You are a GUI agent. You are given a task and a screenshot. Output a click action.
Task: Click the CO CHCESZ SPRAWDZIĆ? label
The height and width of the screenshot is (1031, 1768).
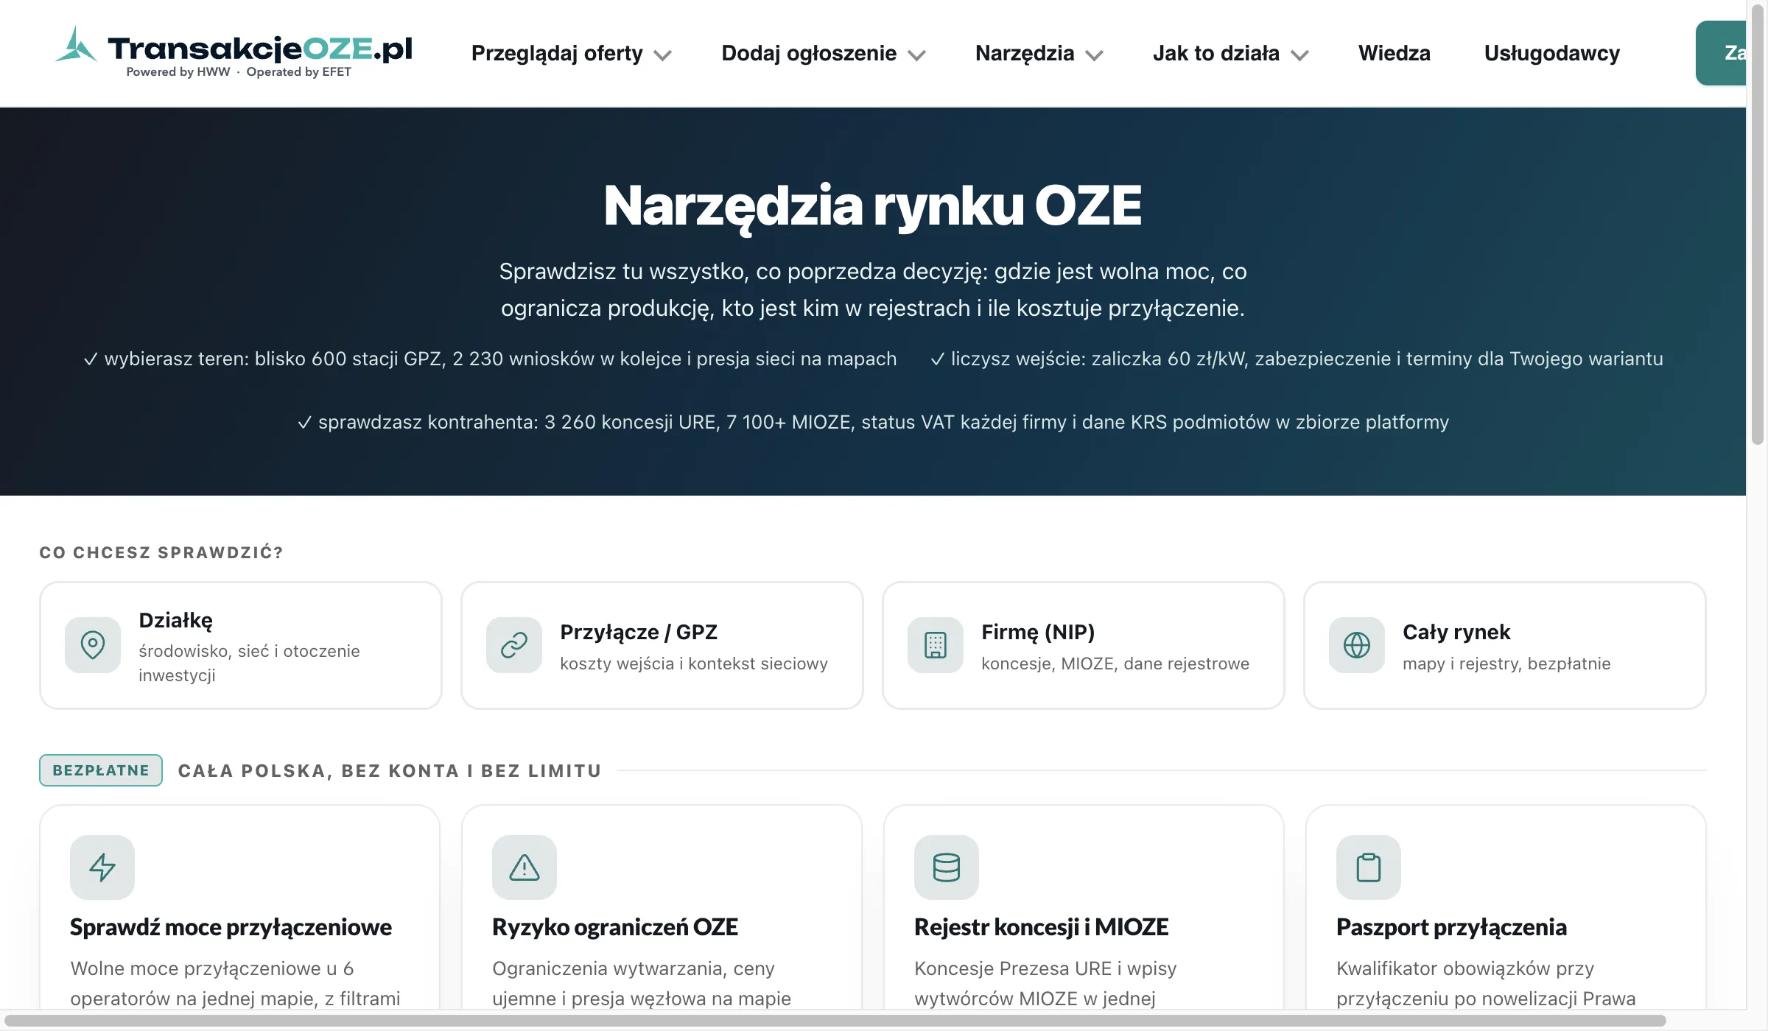[161, 552]
